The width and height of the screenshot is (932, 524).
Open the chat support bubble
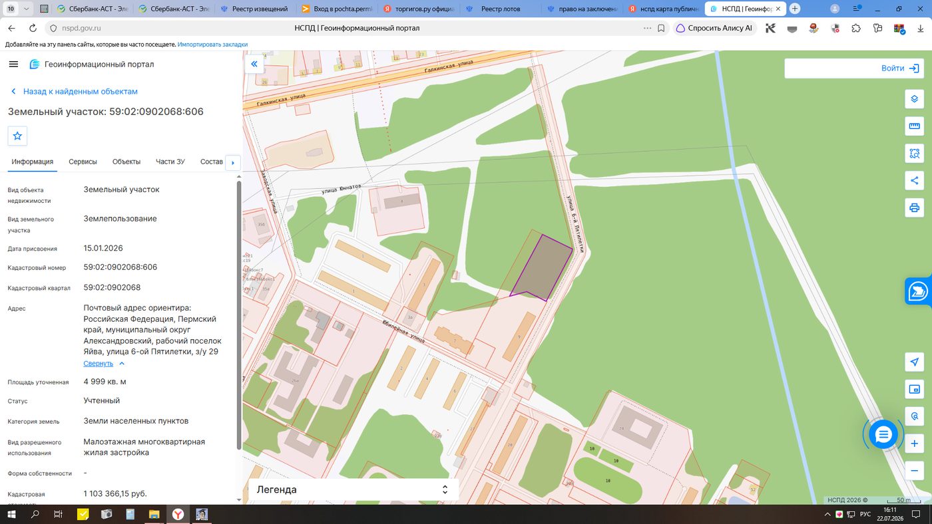(883, 435)
